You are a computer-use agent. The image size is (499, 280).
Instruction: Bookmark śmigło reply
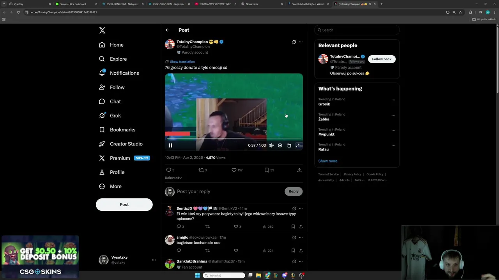pos(293,250)
